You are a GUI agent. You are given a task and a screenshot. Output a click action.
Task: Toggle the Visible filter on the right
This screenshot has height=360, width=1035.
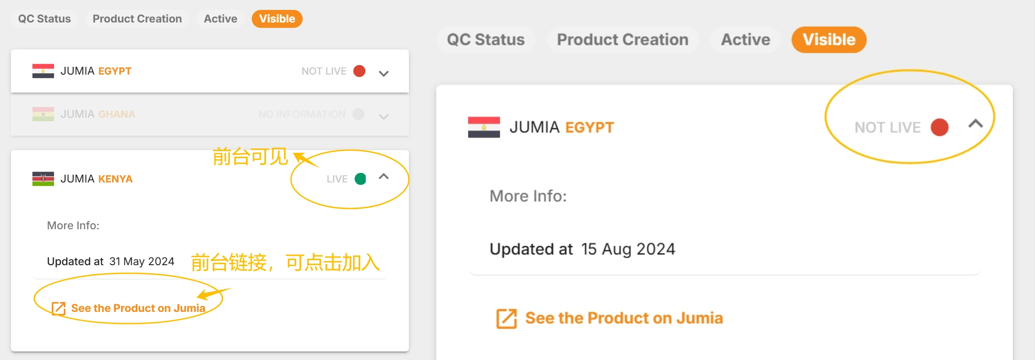(828, 40)
